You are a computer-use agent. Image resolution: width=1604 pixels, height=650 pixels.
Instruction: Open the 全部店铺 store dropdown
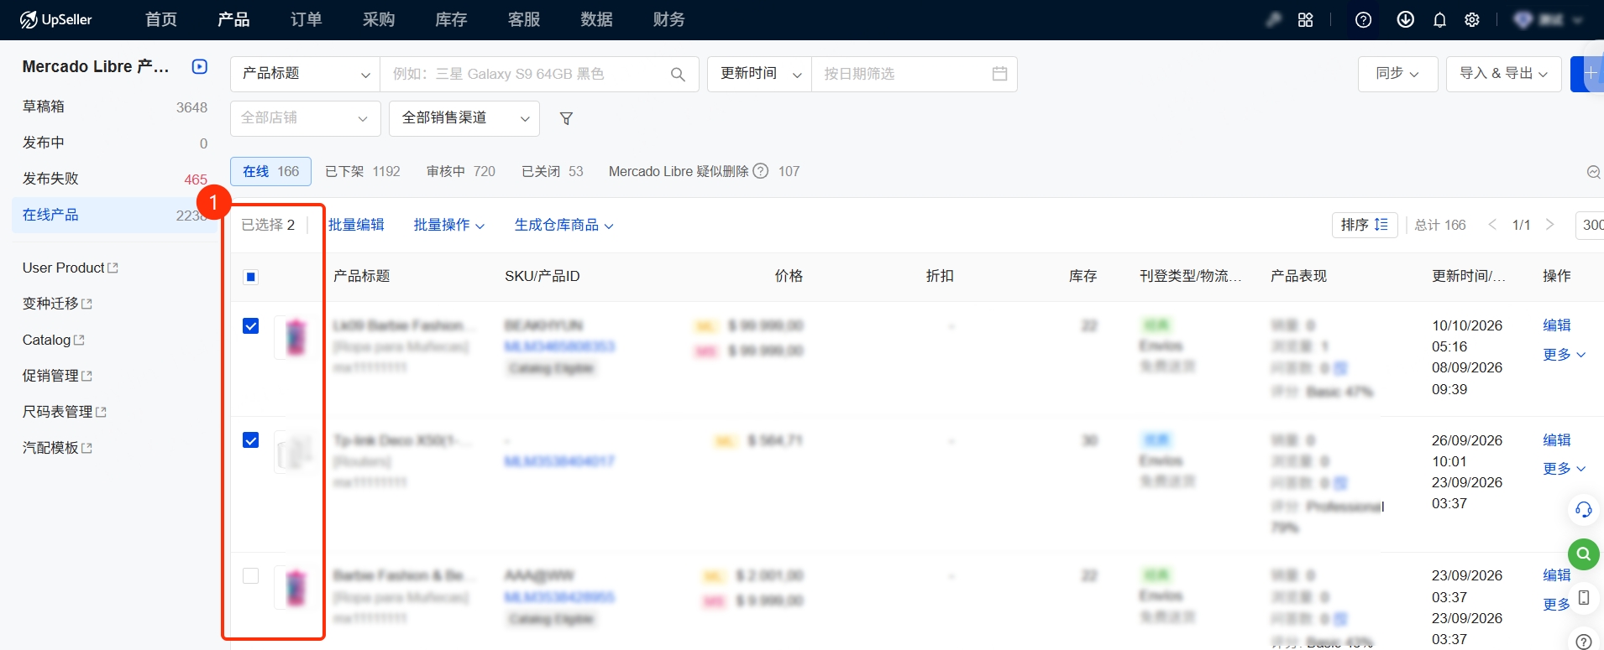305,118
